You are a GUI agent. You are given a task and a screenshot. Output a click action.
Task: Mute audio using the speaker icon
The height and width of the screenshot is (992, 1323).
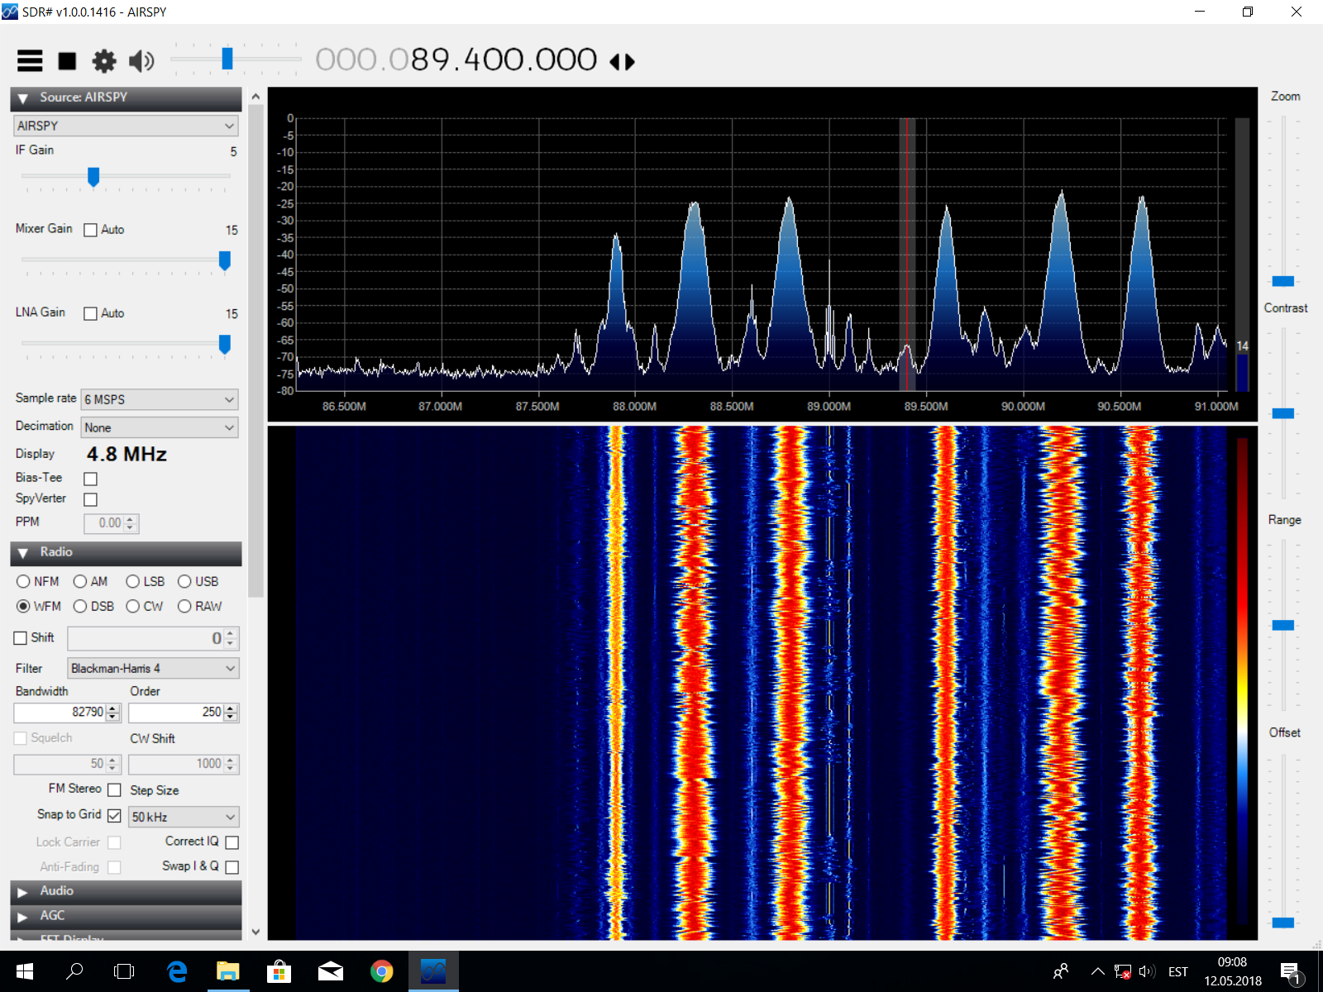point(141,61)
